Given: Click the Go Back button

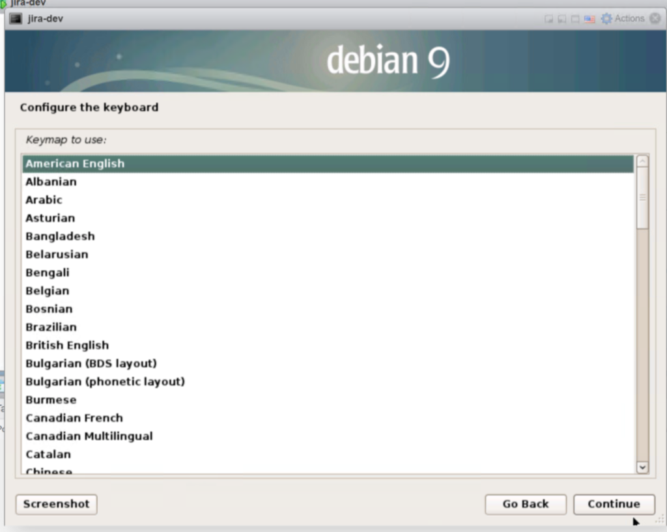Looking at the screenshot, I should (x=526, y=504).
